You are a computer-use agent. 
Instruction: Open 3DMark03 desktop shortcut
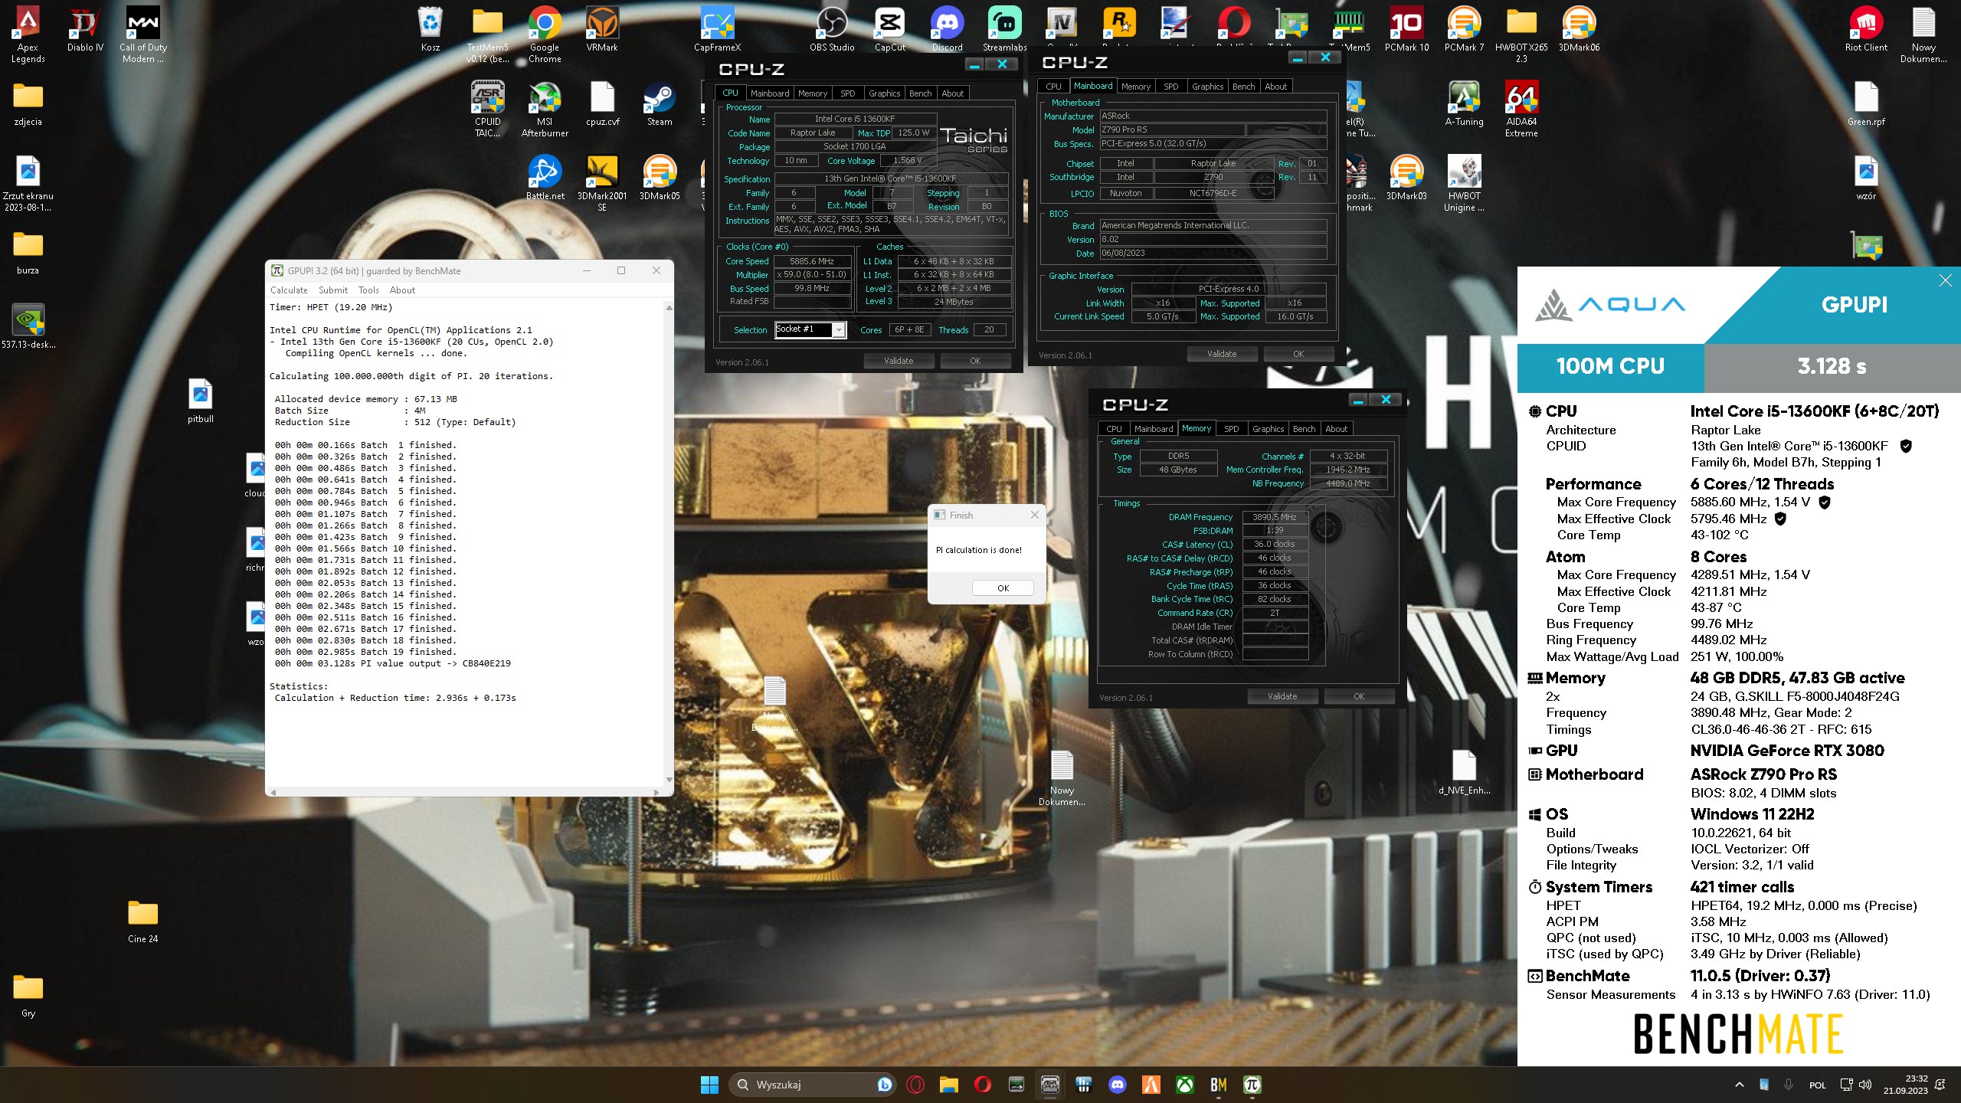(x=1406, y=178)
